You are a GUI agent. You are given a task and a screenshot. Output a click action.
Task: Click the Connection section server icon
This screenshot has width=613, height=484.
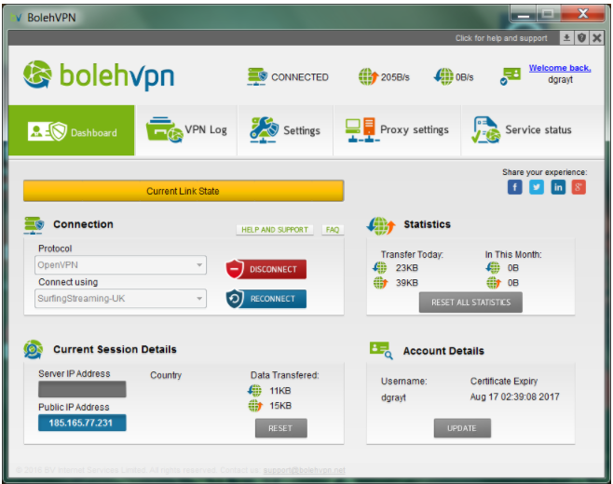click(x=34, y=225)
